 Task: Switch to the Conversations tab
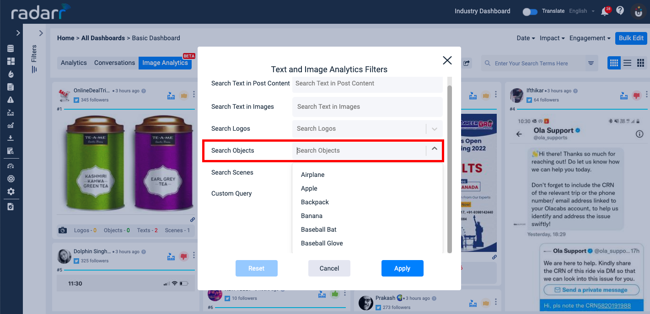pos(114,63)
